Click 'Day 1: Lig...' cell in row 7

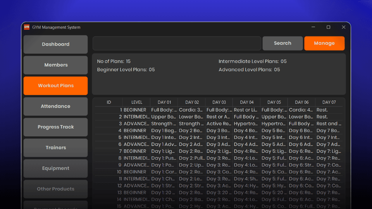(x=164, y=151)
